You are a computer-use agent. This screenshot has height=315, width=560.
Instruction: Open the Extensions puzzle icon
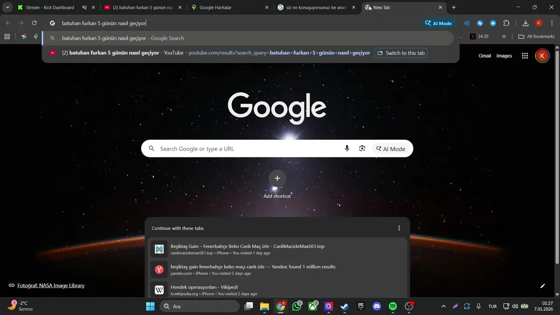(x=506, y=23)
